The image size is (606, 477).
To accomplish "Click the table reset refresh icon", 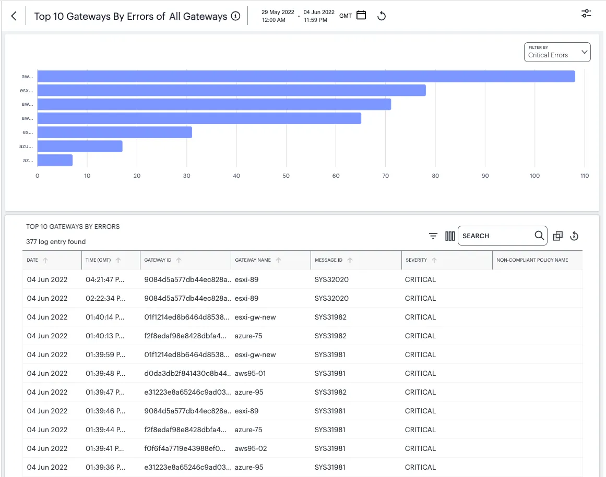I will 574,236.
